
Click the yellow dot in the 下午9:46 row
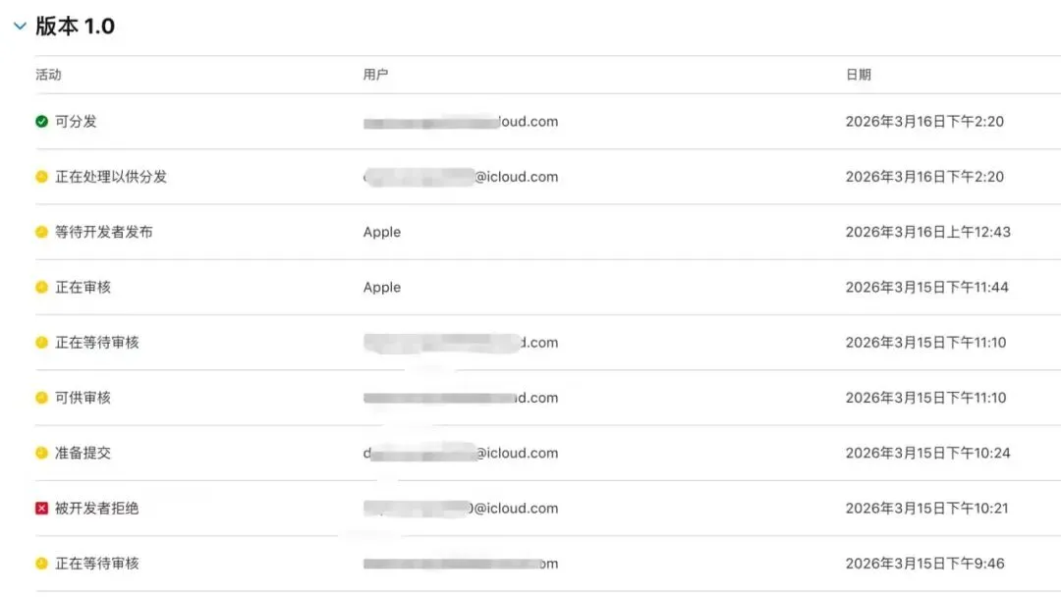41,564
